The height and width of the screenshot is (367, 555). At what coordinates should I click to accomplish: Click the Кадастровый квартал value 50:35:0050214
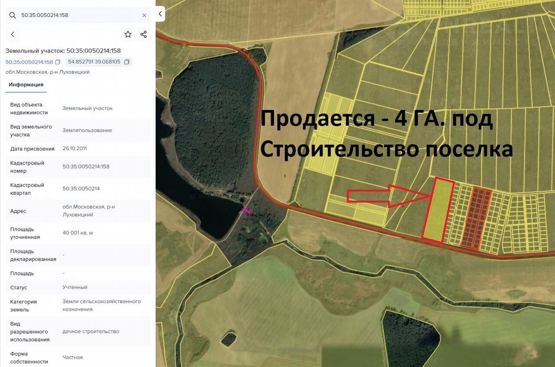(81, 189)
